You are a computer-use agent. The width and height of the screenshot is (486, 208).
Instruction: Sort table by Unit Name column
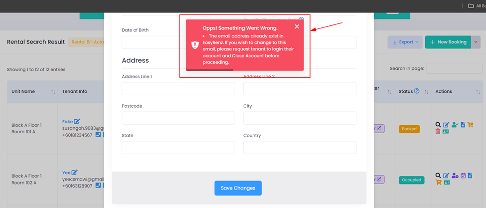[x=53, y=92]
